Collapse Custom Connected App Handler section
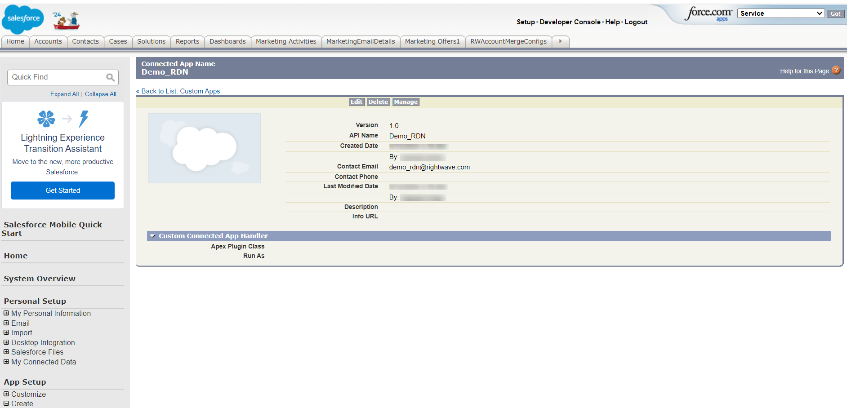 [153, 236]
